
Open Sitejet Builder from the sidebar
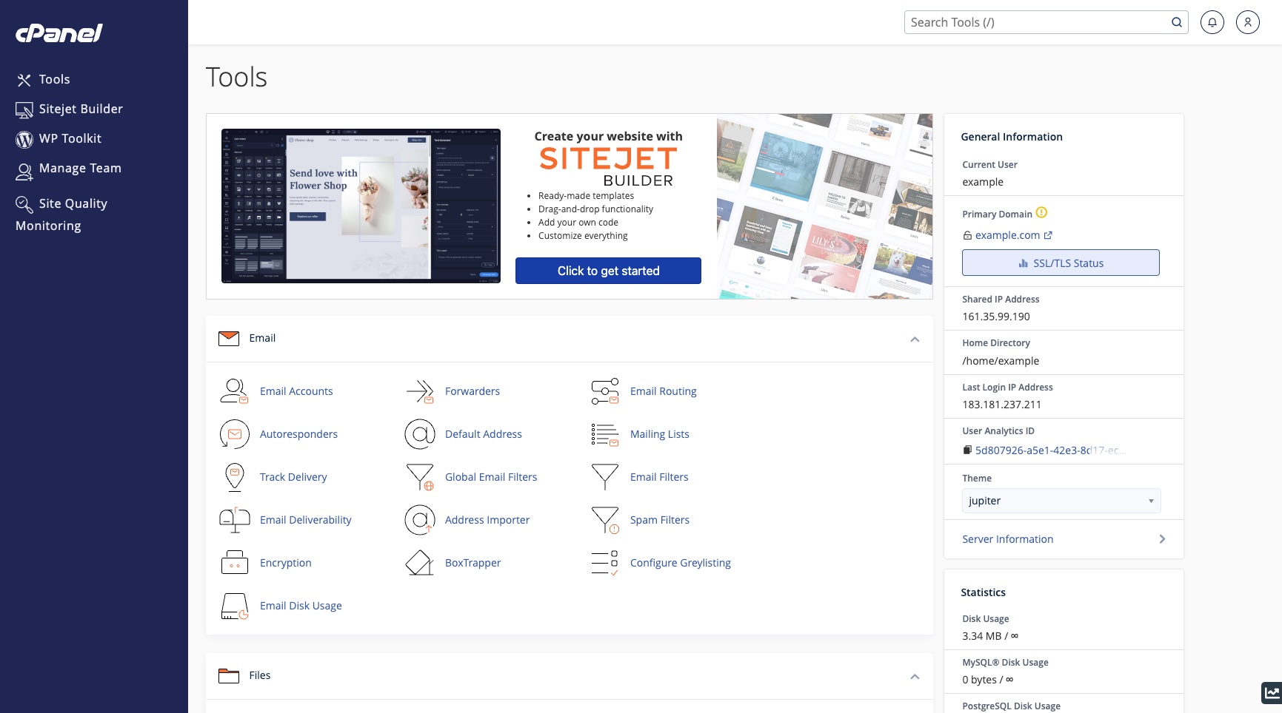[x=81, y=109]
